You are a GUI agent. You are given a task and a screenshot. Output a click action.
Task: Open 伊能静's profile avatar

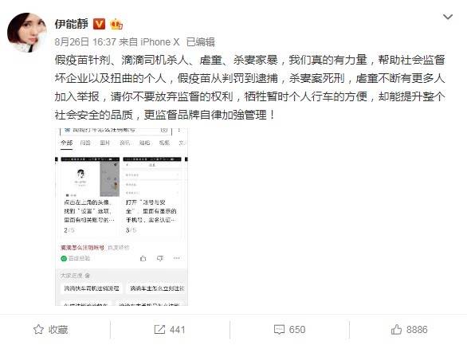(x=27, y=33)
